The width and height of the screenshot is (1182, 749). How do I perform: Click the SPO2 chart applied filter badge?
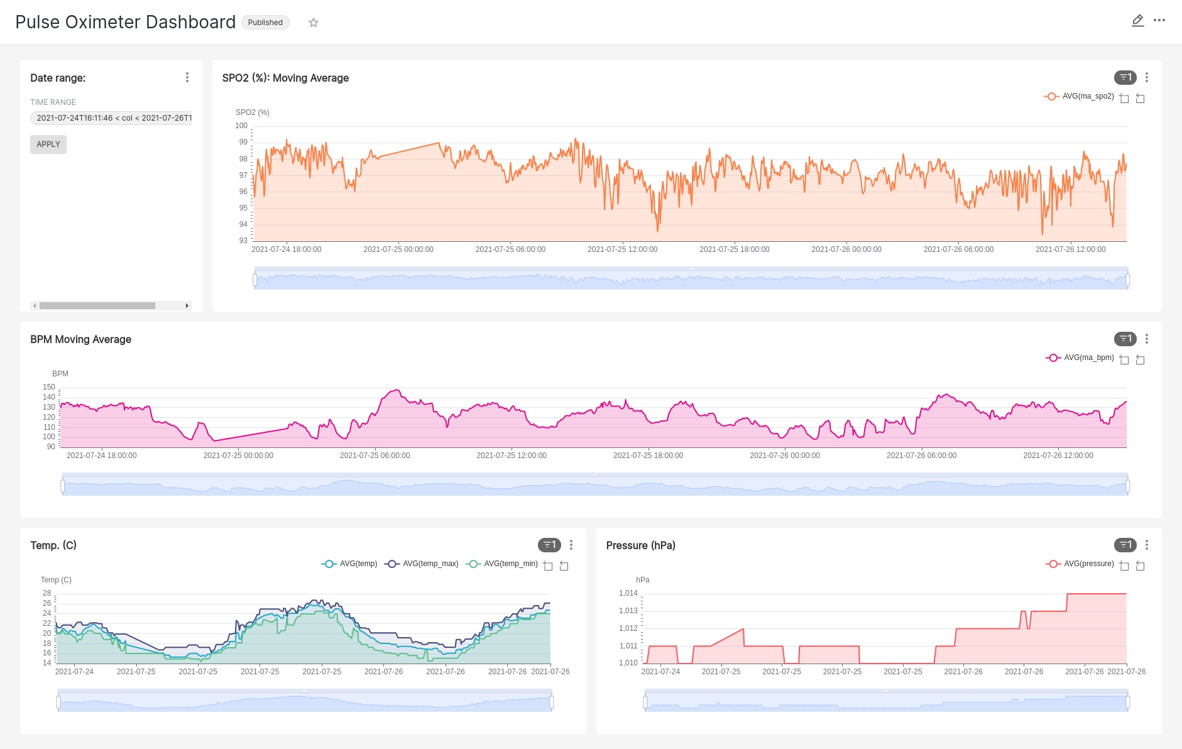click(x=1125, y=77)
